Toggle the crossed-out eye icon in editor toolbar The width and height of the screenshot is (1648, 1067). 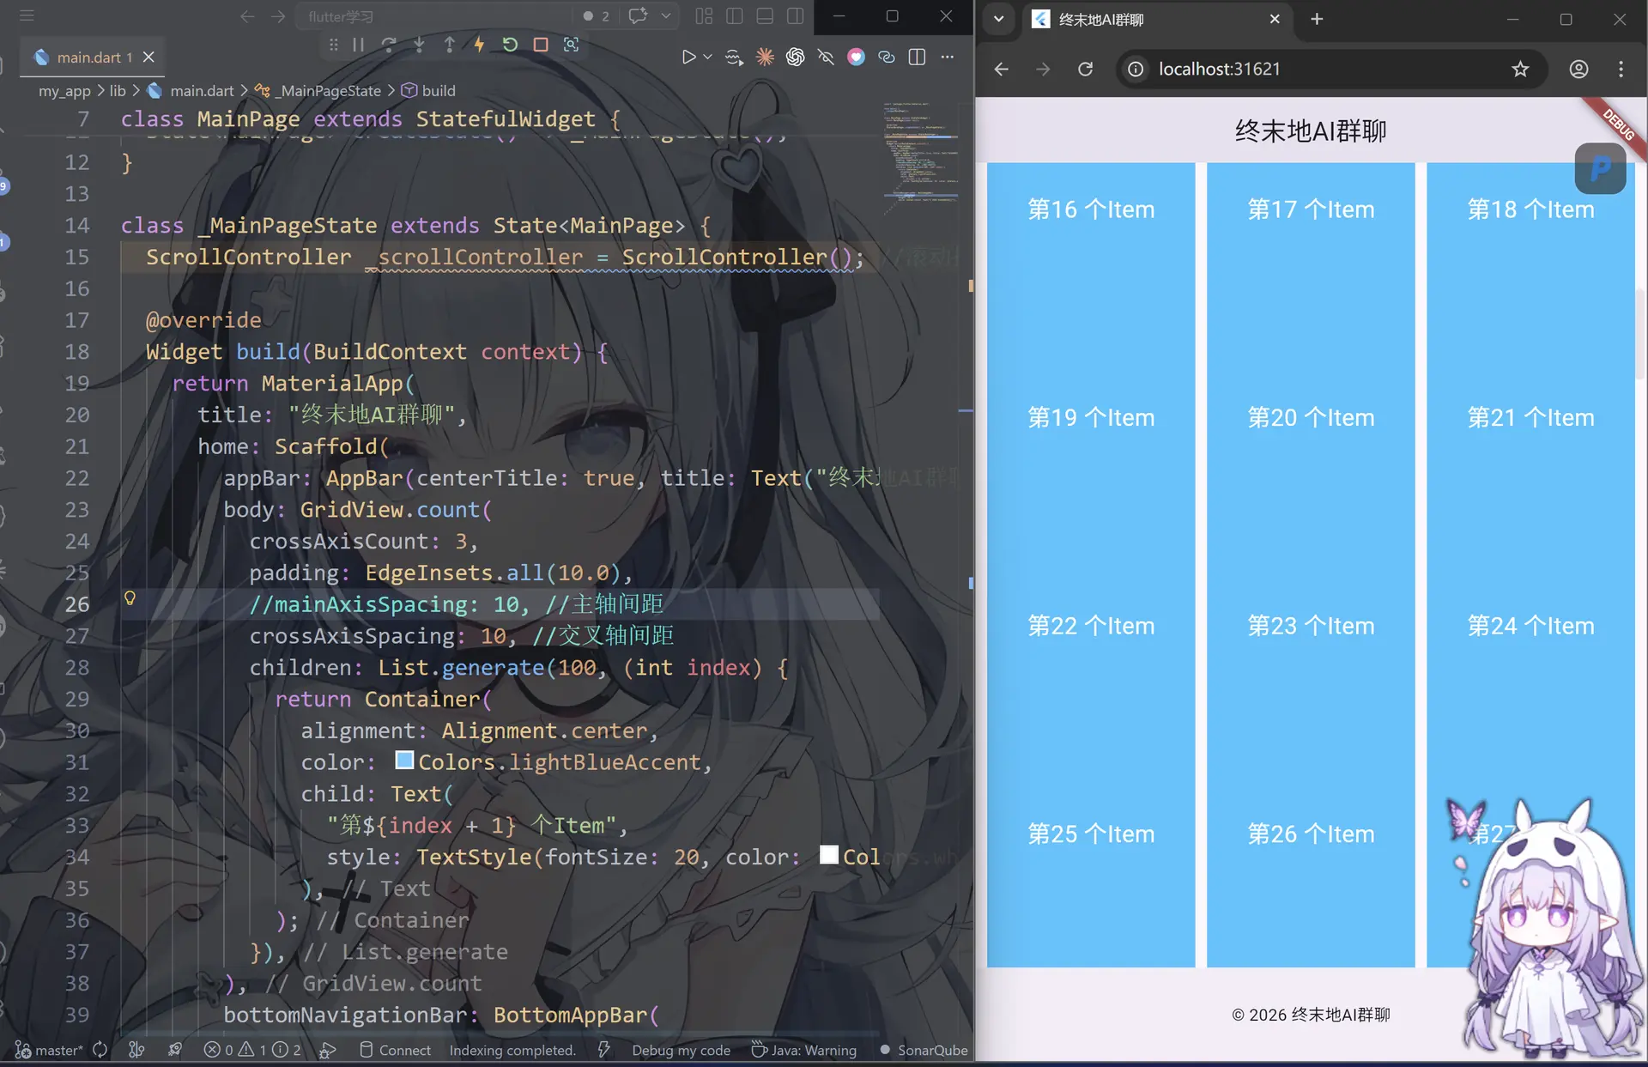point(826,57)
